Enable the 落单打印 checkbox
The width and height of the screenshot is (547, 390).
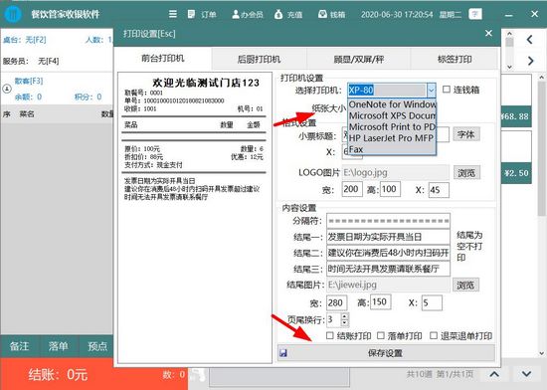(381, 335)
